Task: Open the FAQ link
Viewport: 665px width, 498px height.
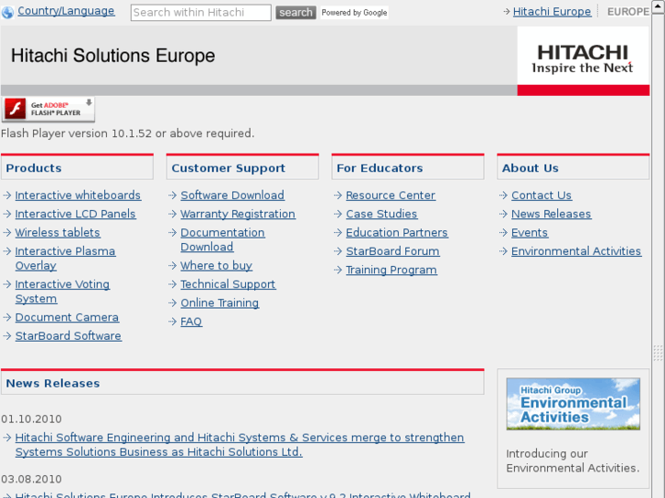Action: 191,322
